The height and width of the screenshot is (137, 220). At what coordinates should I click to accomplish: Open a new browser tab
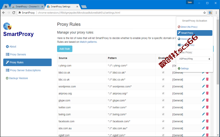coord(84,7)
